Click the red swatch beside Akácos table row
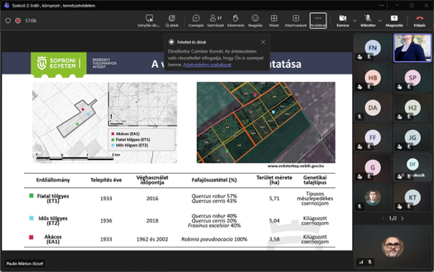The image size is (434, 272). tap(32, 237)
